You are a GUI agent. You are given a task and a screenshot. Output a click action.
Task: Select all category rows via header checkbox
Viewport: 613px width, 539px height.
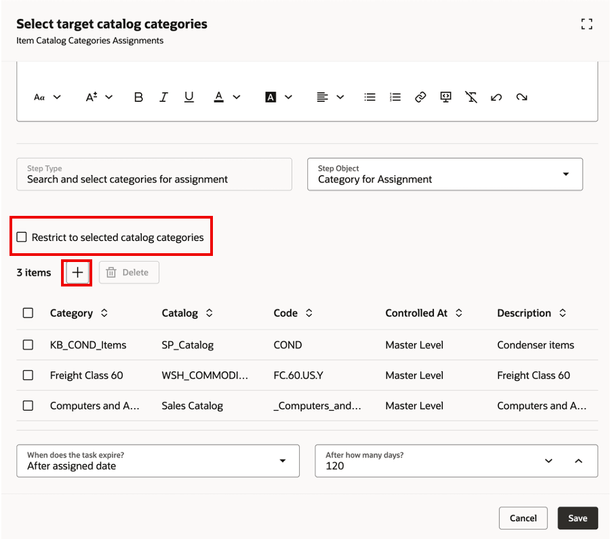click(x=28, y=313)
